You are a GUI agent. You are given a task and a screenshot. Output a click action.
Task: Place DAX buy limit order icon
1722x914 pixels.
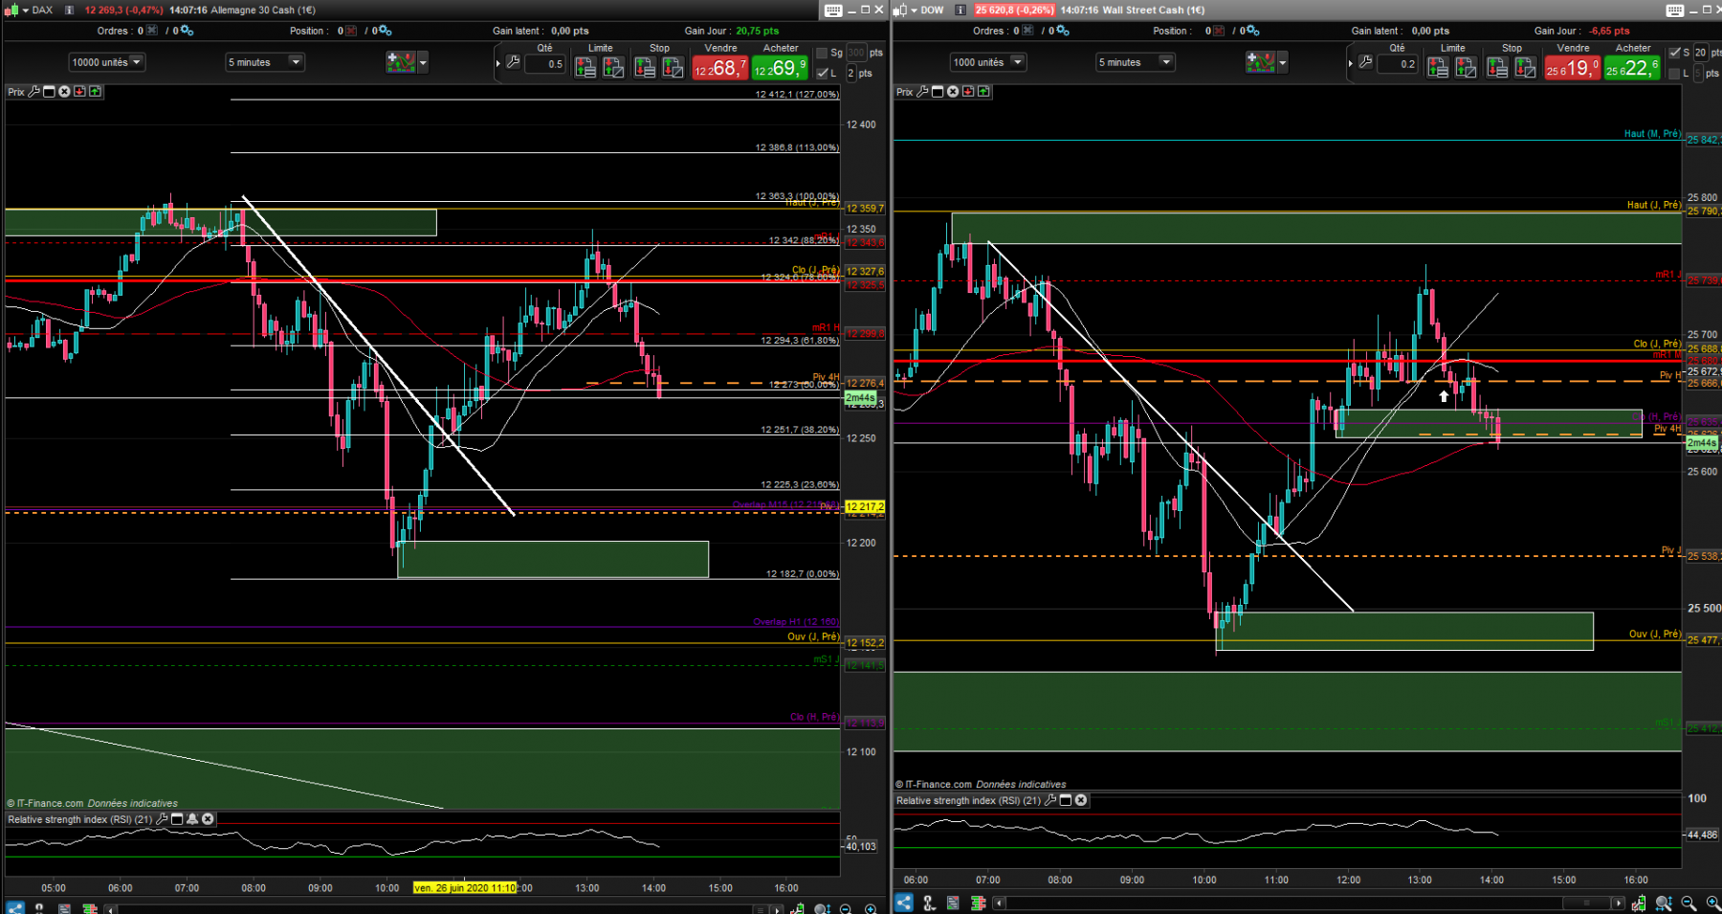pyautogui.click(x=585, y=67)
